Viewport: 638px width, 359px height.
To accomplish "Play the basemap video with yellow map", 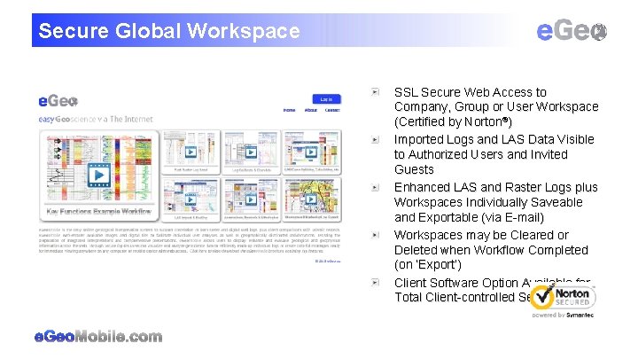I will pyautogui.click(x=311, y=199).
